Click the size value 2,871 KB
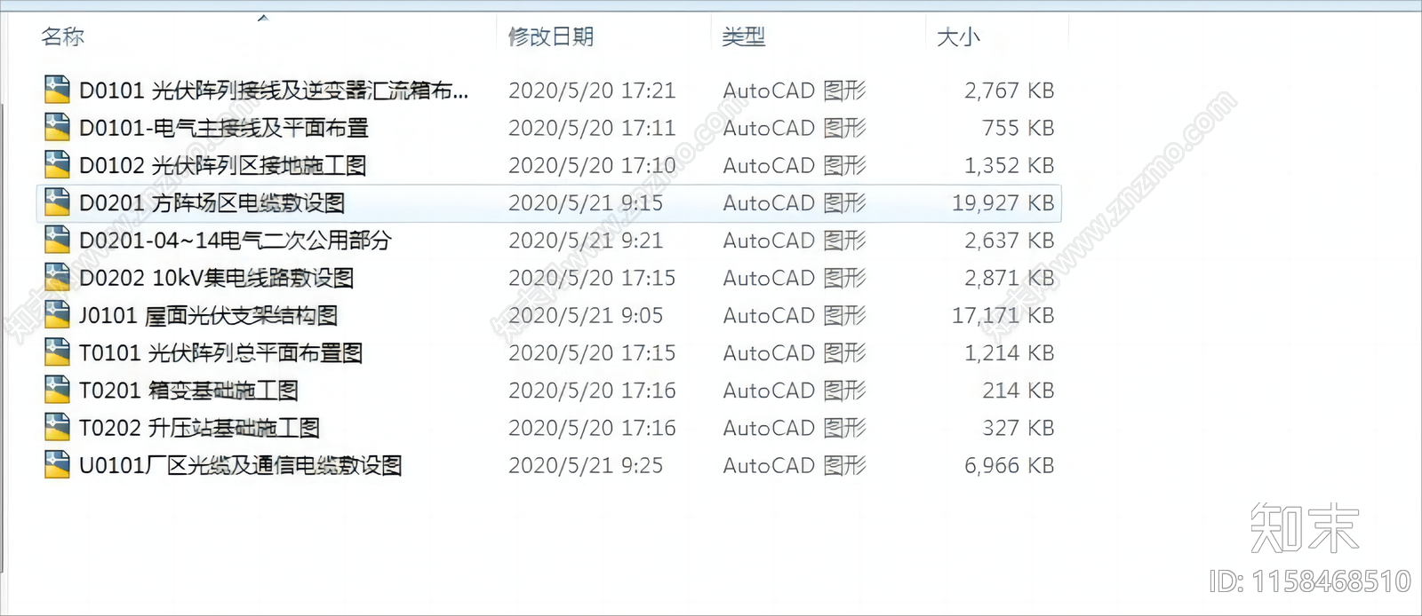This screenshot has width=1422, height=616. pyautogui.click(x=1010, y=278)
